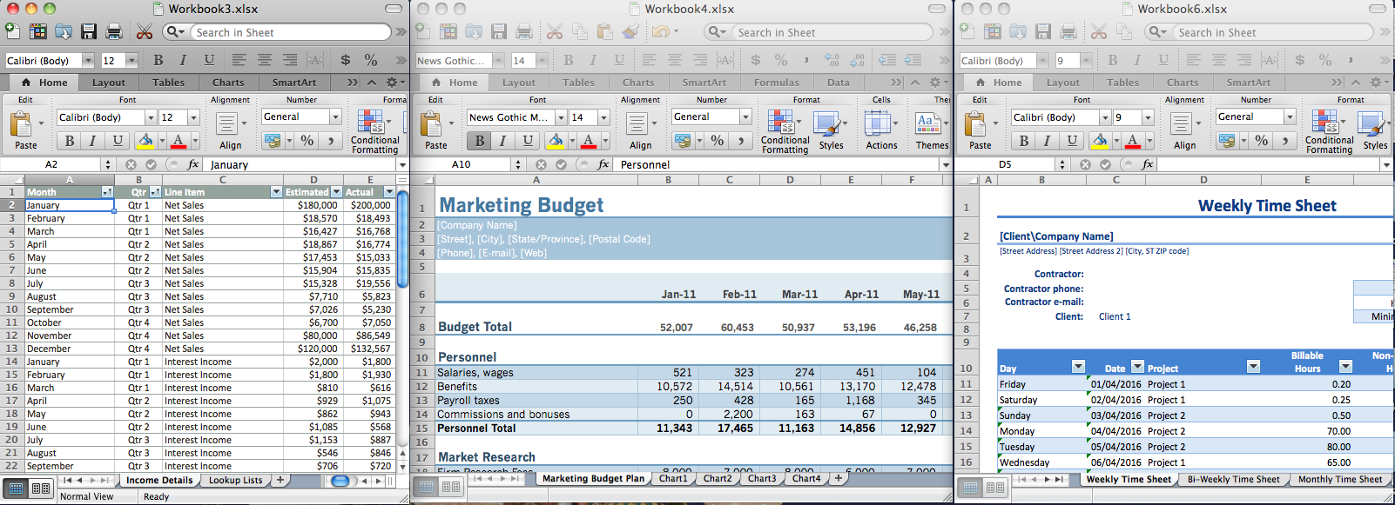Open the Lookup Lists sheet tab
Viewport: 1395px width, 505px height.
pyautogui.click(x=235, y=480)
